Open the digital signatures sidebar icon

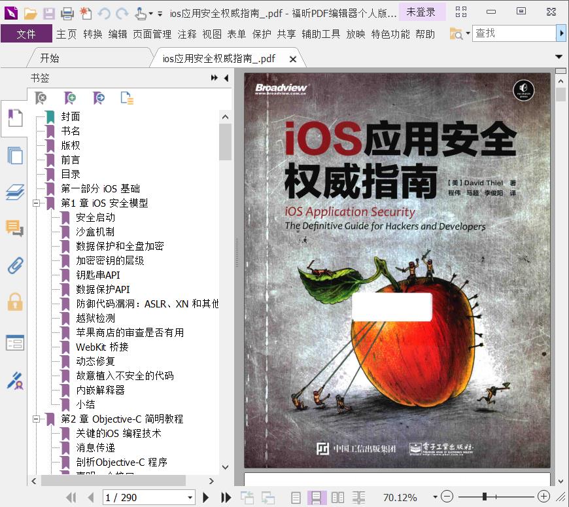point(15,380)
